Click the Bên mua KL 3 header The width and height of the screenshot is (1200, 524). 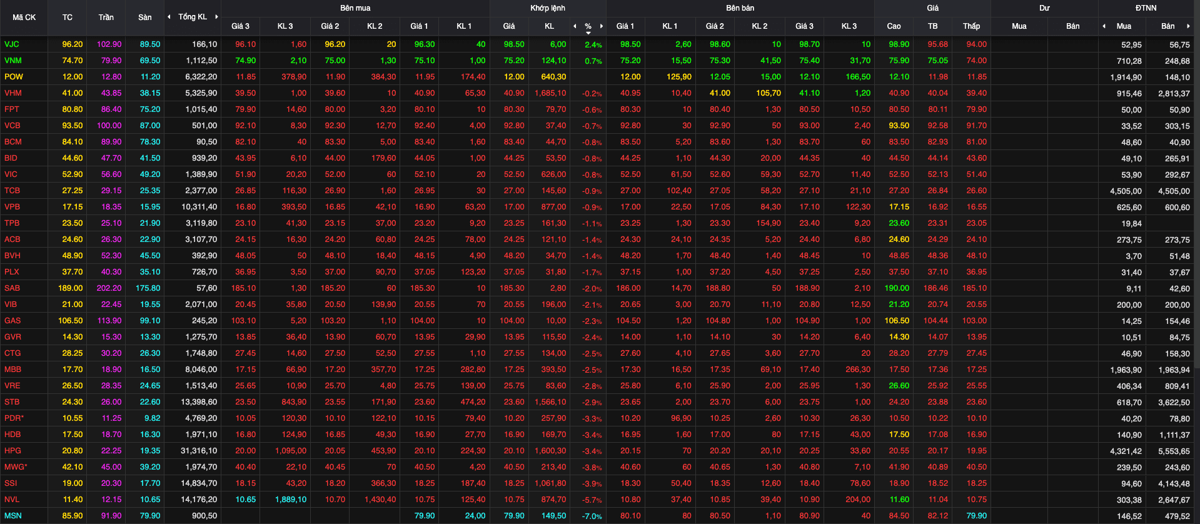pos(285,26)
